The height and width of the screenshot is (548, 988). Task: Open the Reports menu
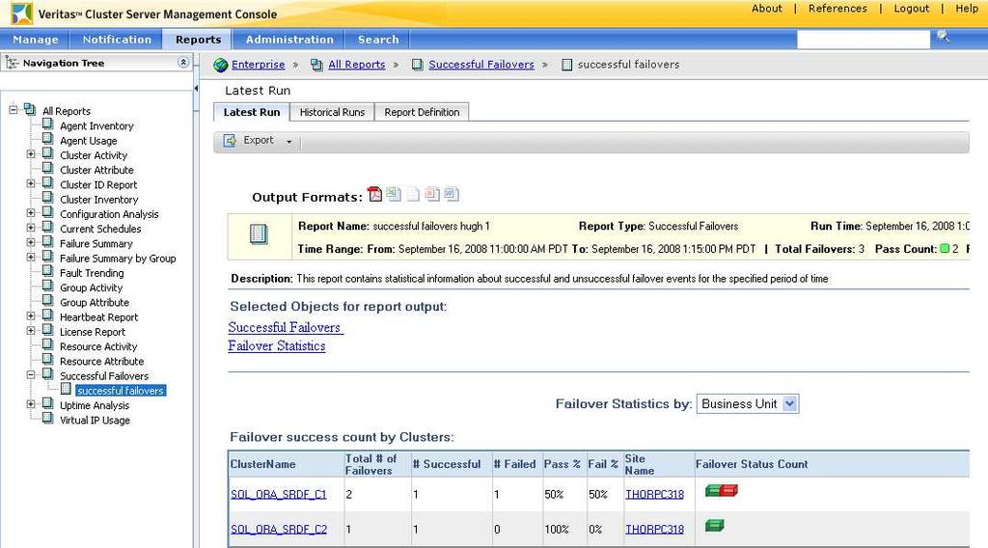pos(199,39)
